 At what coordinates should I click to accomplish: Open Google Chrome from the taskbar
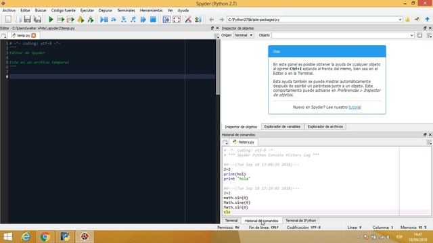(x=45, y=237)
